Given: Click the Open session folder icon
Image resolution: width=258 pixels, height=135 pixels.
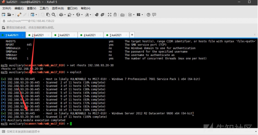Looking at the screenshot, I should click(x=9, y=15).
